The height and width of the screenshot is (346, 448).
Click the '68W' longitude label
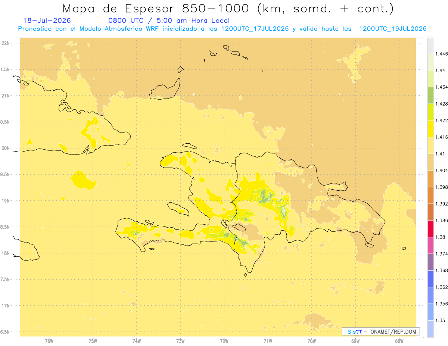399,341
